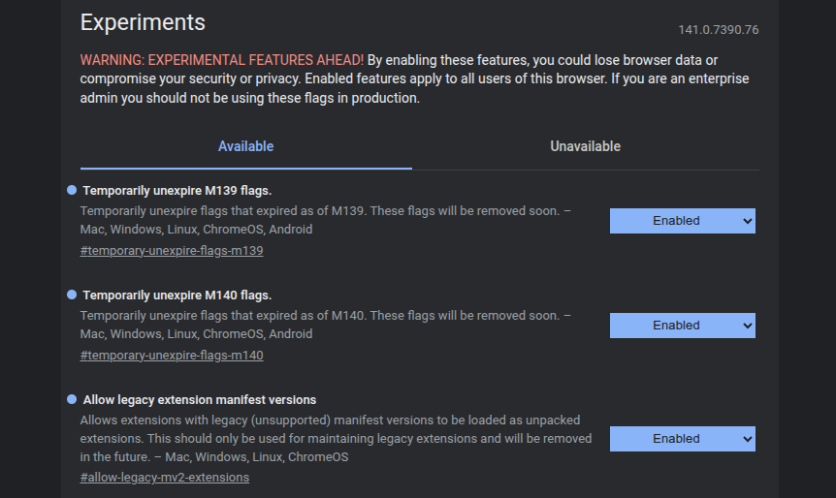The image size is (836, 498).
Task: Click the 'Allow legacy extension manifest versions' title
Action: pyautogui.click(x=200, y=400)
